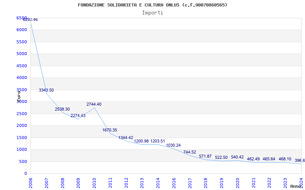This screenshot has height=190, width=305.
Task: Select the 'Importi' subtitle text
Action: click(x=152, y=13)
